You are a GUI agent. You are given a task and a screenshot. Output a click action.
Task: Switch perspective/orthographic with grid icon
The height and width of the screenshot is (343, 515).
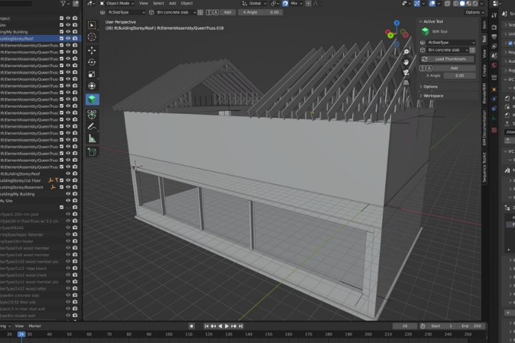[406, 83]
